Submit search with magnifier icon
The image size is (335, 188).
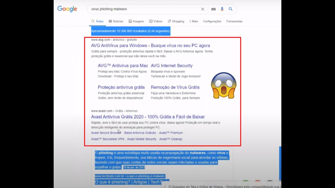231,9
